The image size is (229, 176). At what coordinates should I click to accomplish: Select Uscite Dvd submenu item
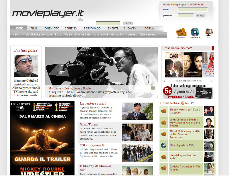pyautogui.click(x=101, y=34)
